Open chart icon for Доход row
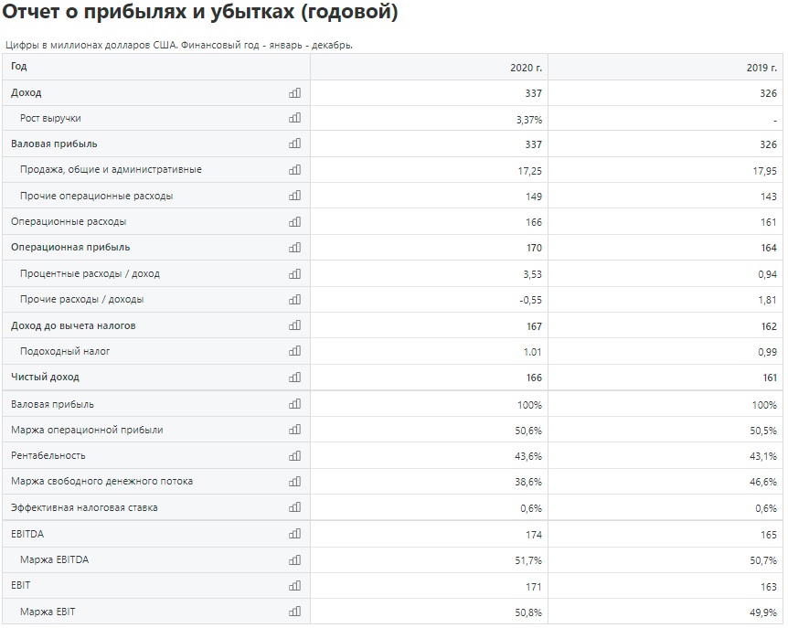Image resolution: width=788 pixels, height=628 pixels. pos(295,93)
